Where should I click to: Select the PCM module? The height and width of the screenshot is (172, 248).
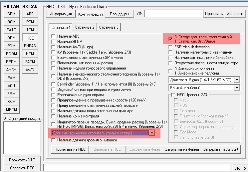tap(30, 22)
